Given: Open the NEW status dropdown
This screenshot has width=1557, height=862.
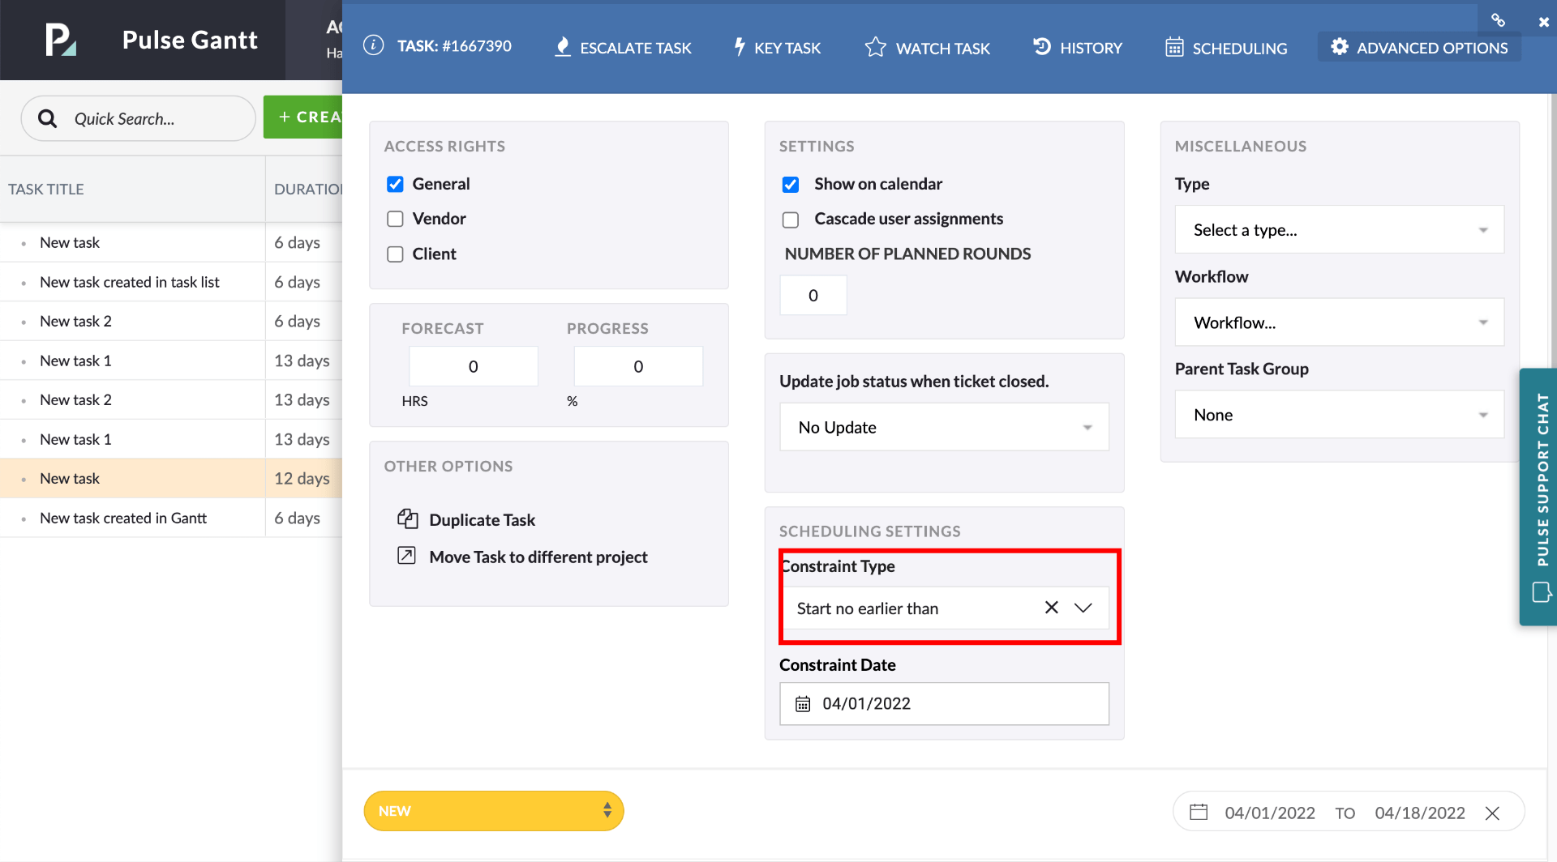Looking at the screenshot, I should point(494,811).
